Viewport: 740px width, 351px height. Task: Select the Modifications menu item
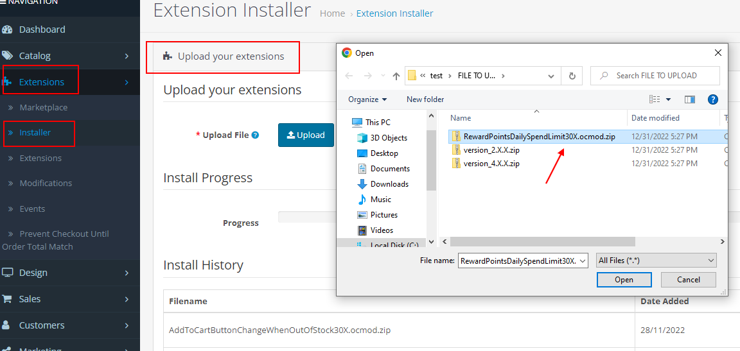46,183
